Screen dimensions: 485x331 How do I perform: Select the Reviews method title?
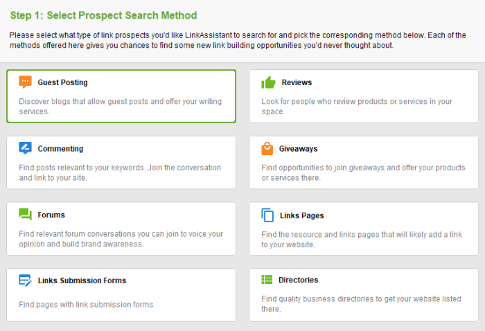coord(297,82)
